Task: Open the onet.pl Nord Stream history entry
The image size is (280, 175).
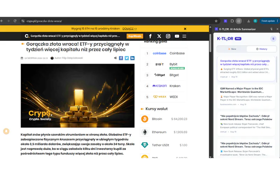Action: pyautogui.click(x=246, y=124)
